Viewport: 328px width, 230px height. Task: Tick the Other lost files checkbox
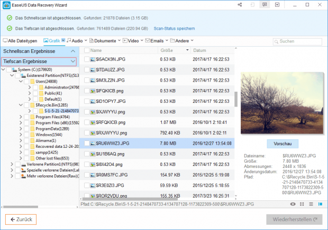26,158
